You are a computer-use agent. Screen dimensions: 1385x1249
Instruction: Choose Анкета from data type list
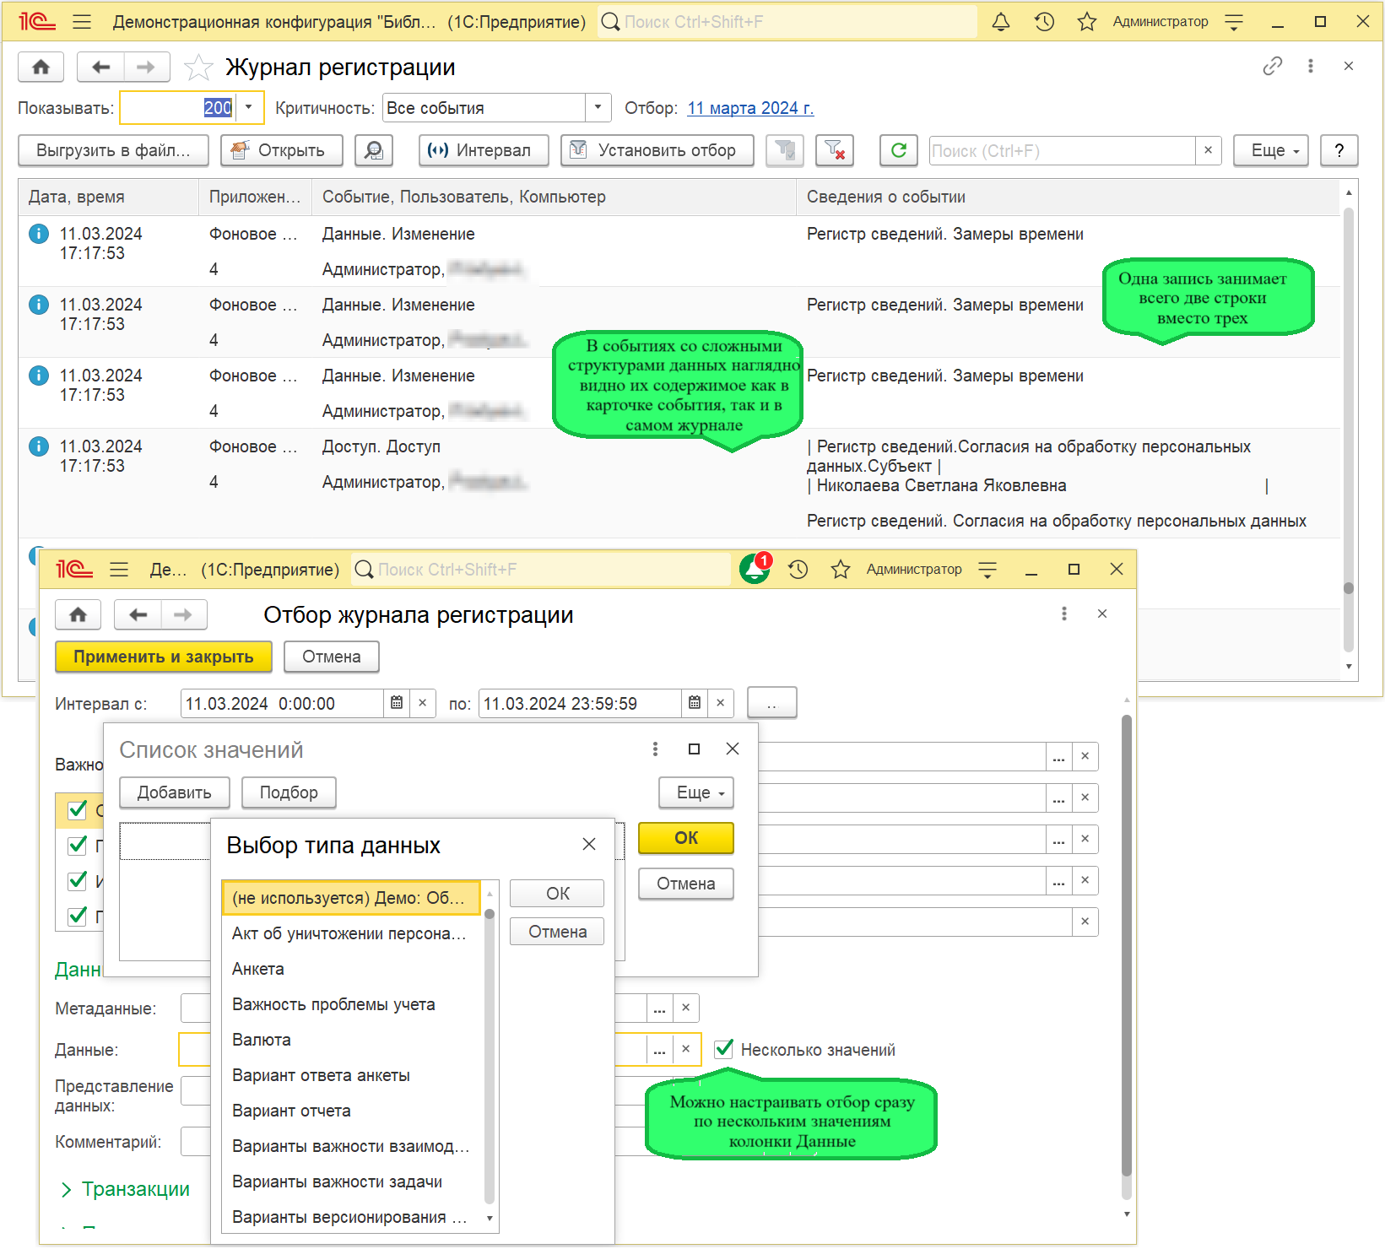258,969
